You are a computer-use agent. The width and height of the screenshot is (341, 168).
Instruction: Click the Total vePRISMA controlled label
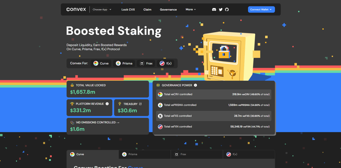click(180, 105)
